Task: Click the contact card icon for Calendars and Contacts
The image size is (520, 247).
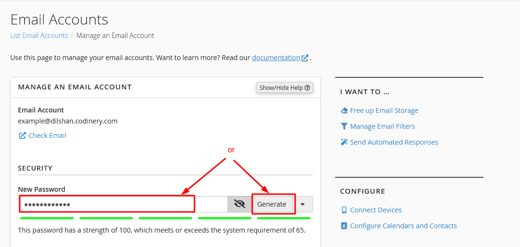Action: 344,226
